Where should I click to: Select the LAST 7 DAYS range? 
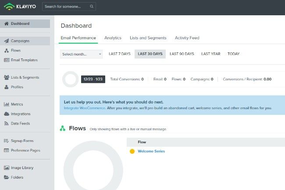point(119,54)
